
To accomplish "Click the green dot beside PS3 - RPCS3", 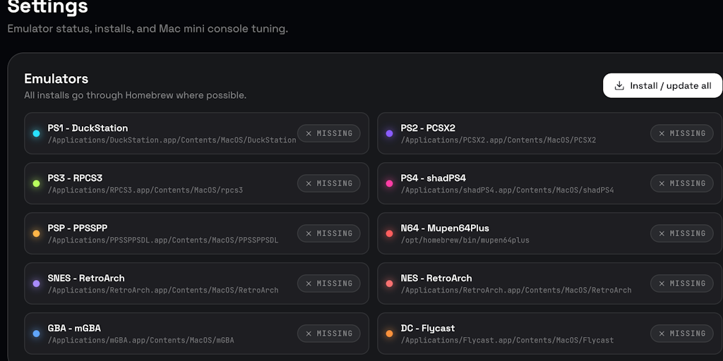I will [36, 183].
